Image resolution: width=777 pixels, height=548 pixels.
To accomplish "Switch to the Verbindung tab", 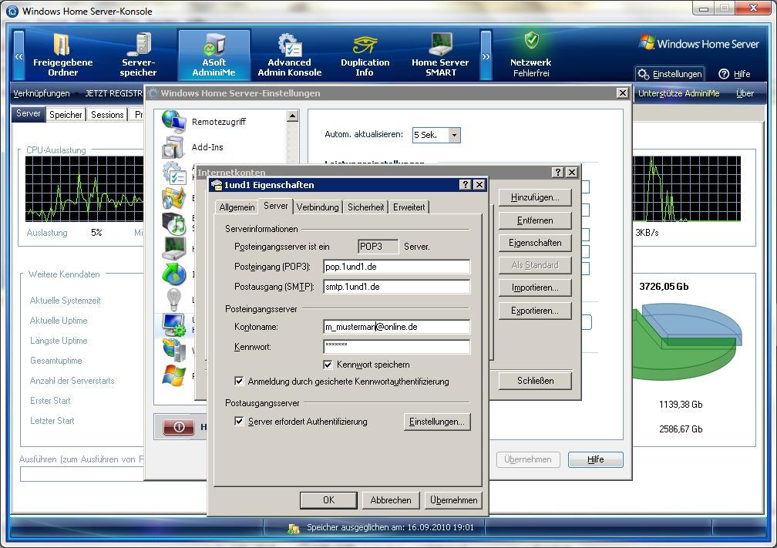I will point(318,207).
